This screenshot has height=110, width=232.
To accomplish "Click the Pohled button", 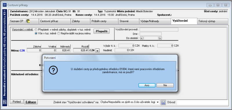I will point(17,102).
